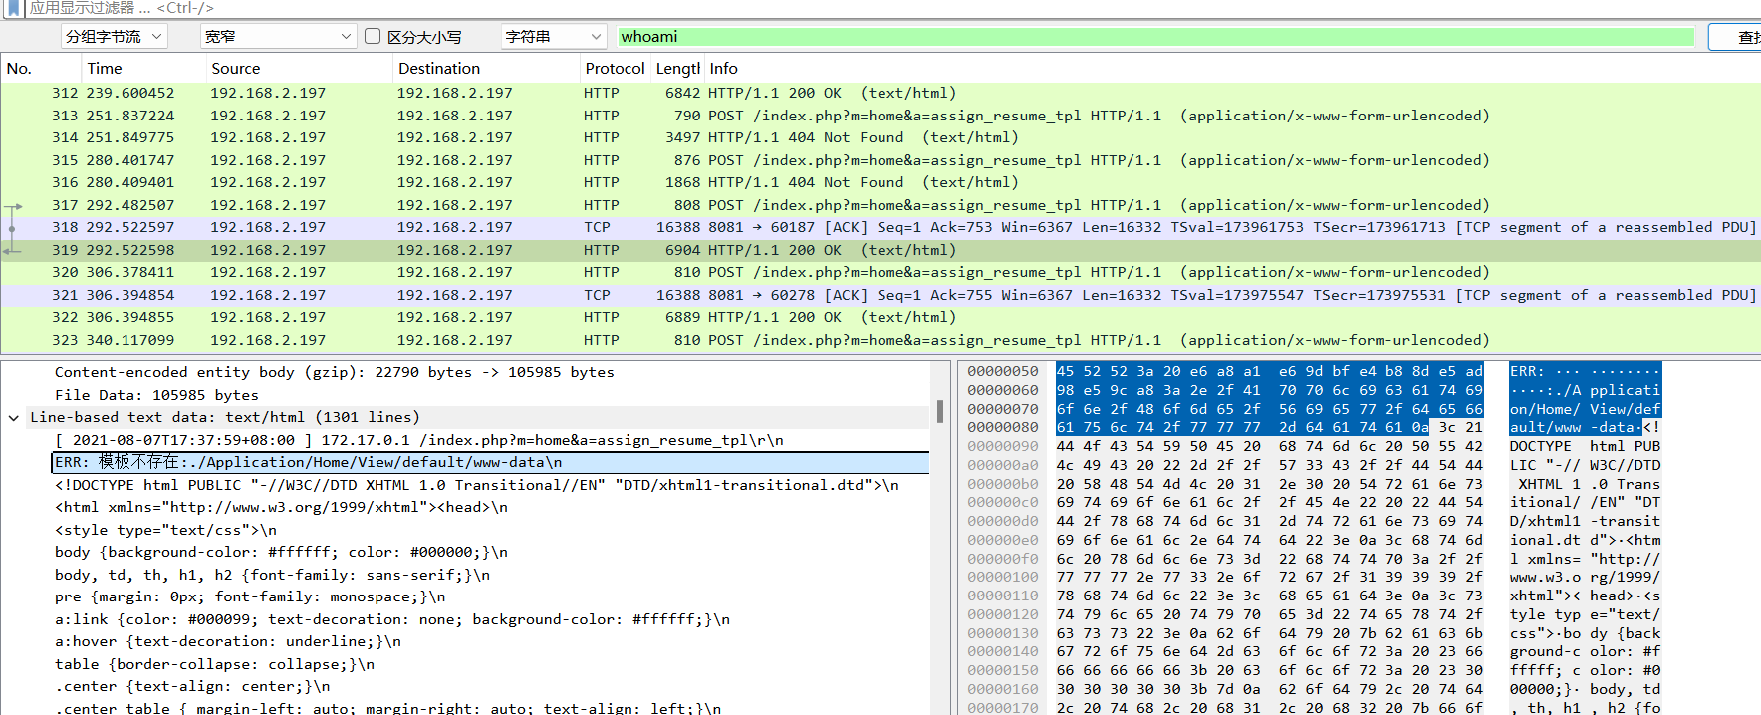Sort by the Protocol column header
The height and width of the screenshot is (715, 1761).
coord(615,69)
